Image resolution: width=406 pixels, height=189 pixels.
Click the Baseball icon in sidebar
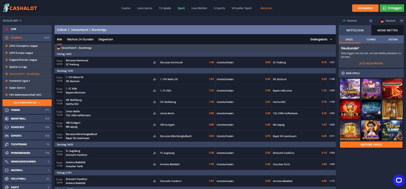tap(7, 170)
